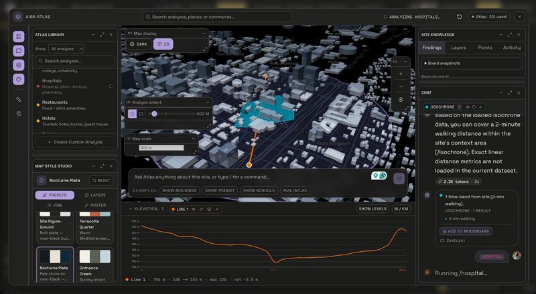The image size is (536, 294).
Task: Click ADD TO MOODBOARD button
Action: pyautogui.click(x=466, y=231)
